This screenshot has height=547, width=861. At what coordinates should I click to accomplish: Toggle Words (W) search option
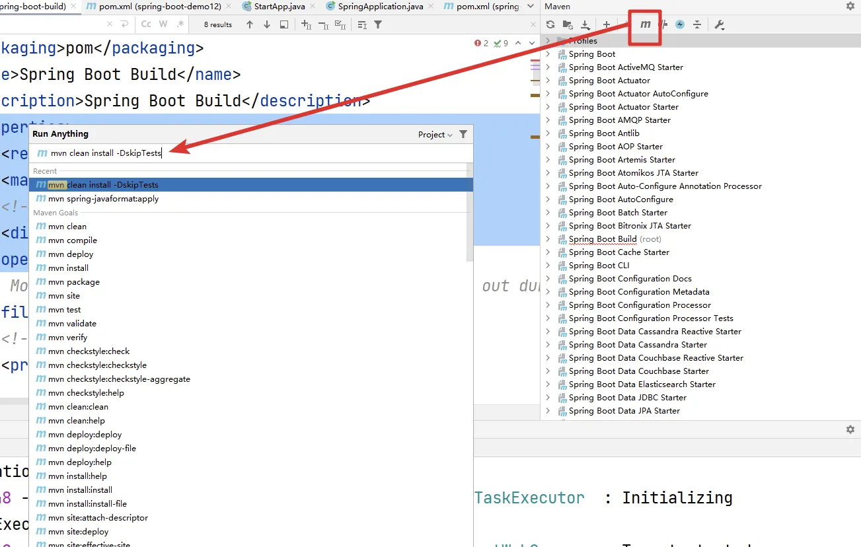pos(163,24)
